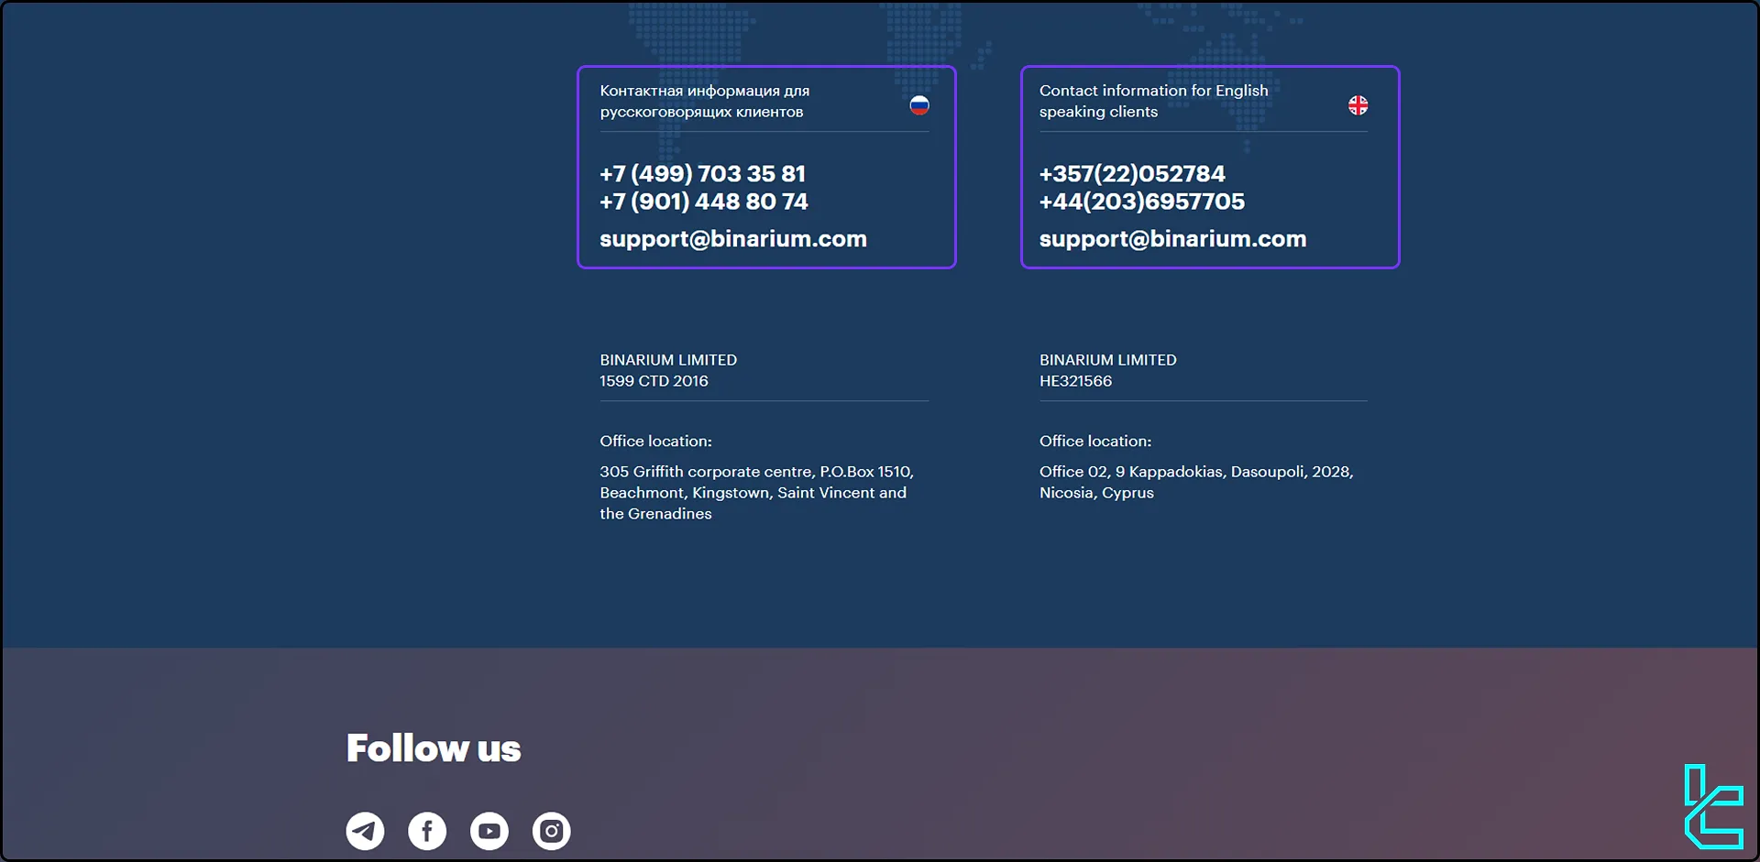Open the Instagram social icon
This screenshot has width=1760, height=862.
tap(552, 831)
